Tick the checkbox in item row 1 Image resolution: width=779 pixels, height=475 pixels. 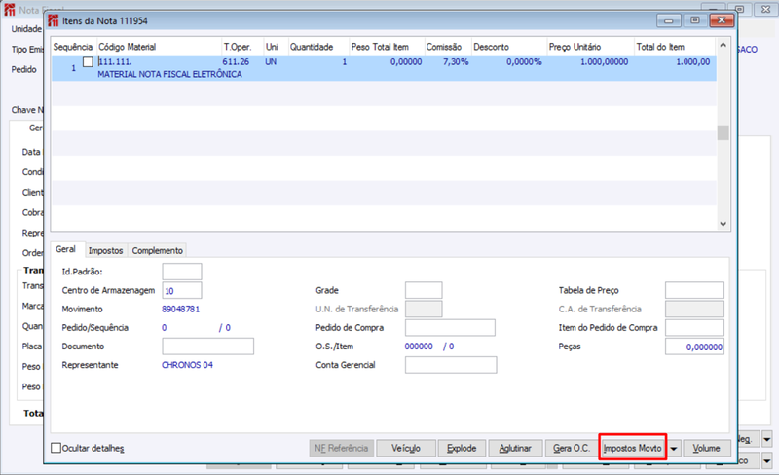(88, 62)
